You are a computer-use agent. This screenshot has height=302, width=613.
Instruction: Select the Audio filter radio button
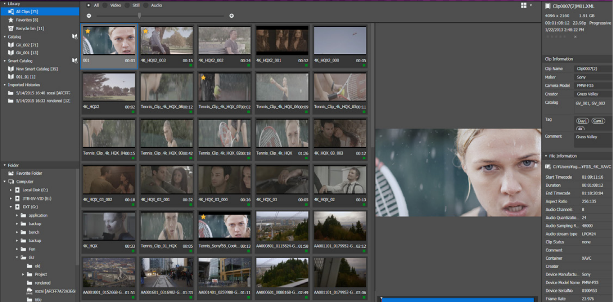coord(147,5)
